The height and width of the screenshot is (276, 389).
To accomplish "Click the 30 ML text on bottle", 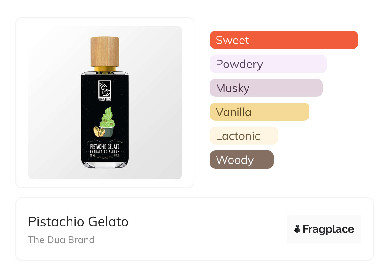I will tap(93, 156).
